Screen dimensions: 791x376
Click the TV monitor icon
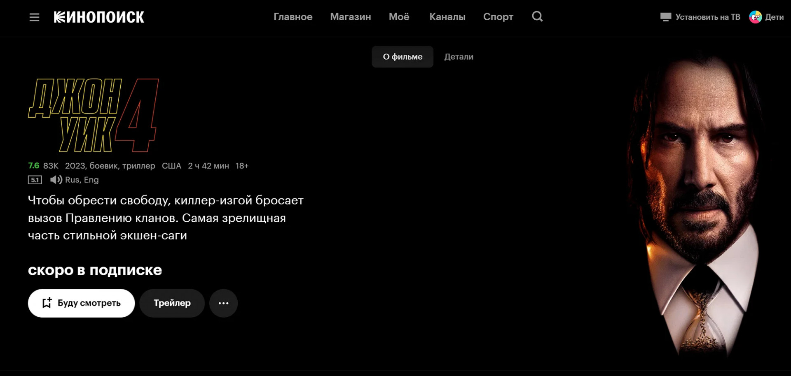pos(665,17)
